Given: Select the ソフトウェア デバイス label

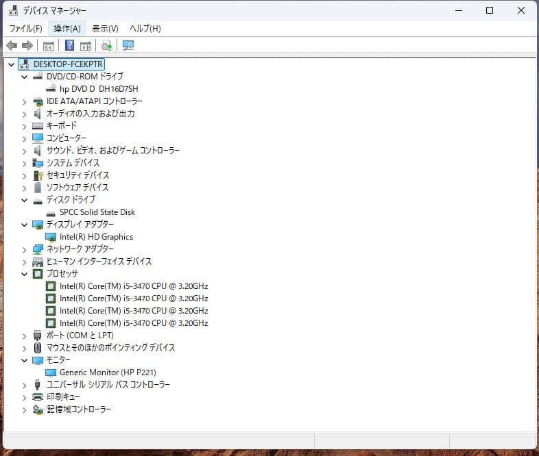Looking at the screenshot, I should pyautogui.click(x=77, y=188).
